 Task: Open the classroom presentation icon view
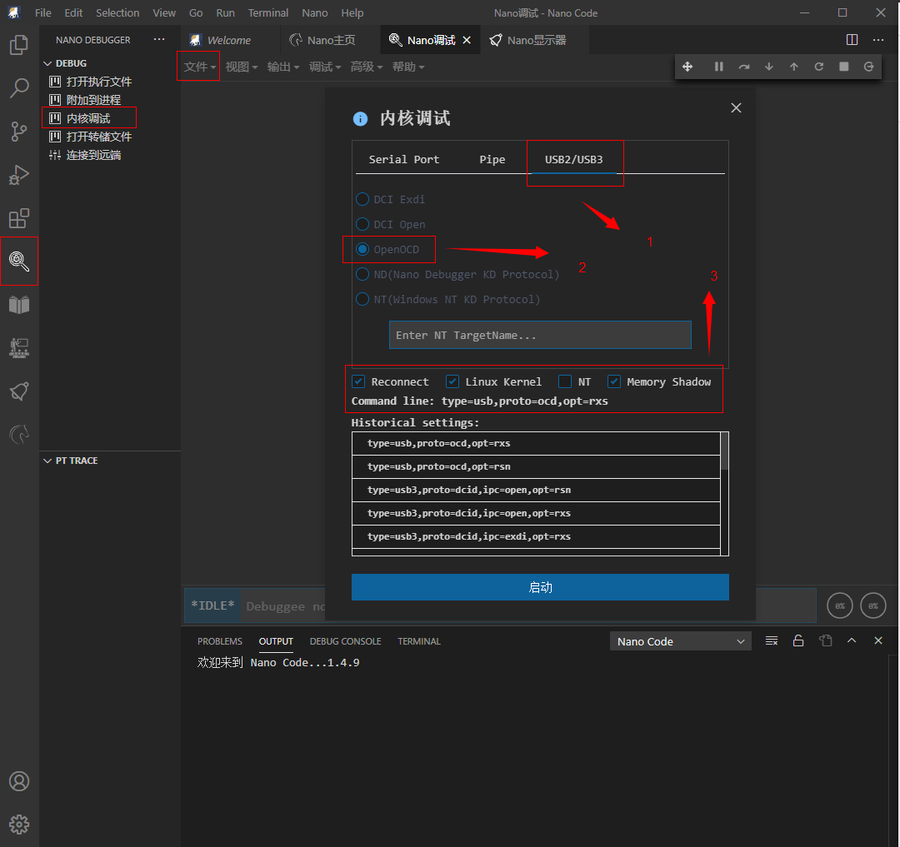point(19,347)
